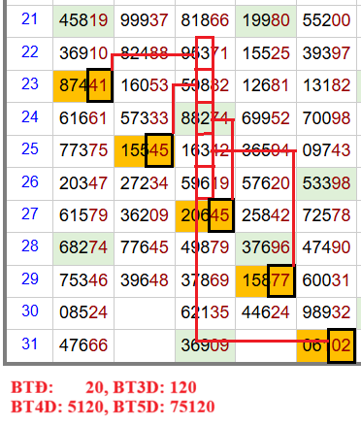Select 39648 in row 29
The width and height of the screenshot is (361, 425).
click(x=145, y=280)
